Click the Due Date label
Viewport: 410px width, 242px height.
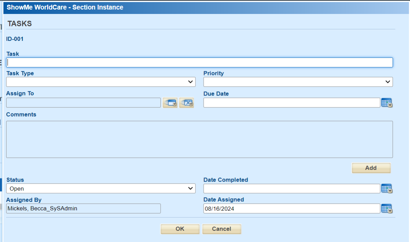tap(216, 94)
